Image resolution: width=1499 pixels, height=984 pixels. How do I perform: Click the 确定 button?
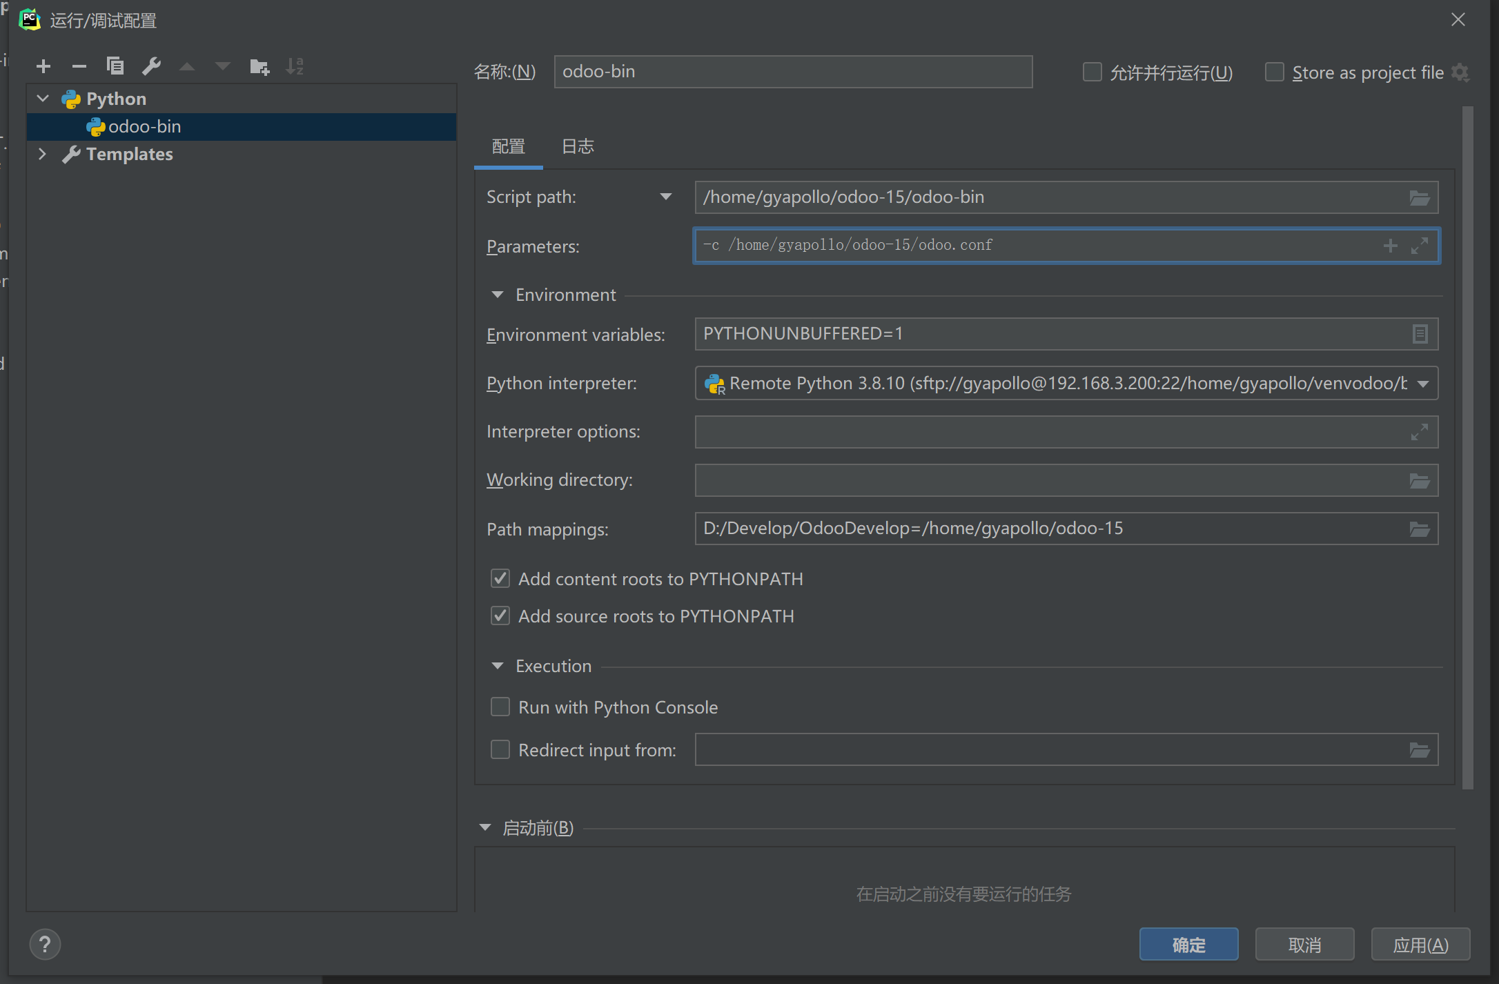[x=1188, y=945]
